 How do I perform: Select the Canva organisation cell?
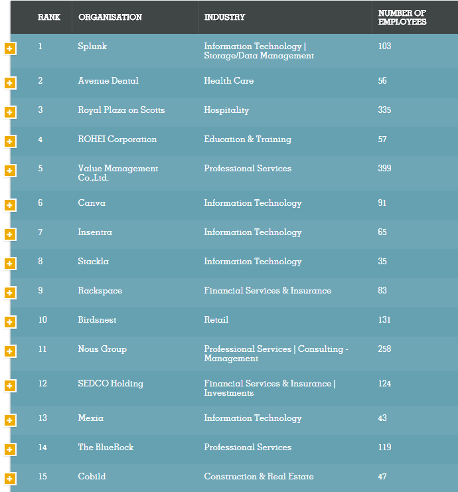point(92,203)
